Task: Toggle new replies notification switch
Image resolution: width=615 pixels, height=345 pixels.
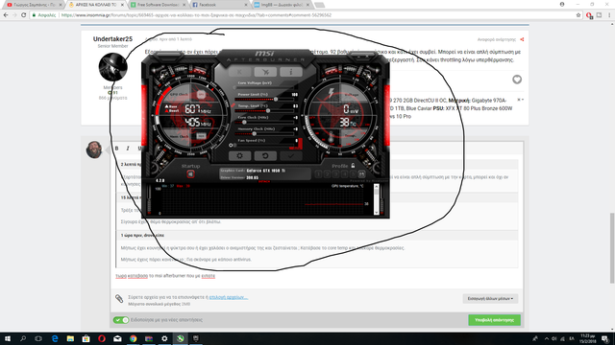Action: click(x=121, y=320)
